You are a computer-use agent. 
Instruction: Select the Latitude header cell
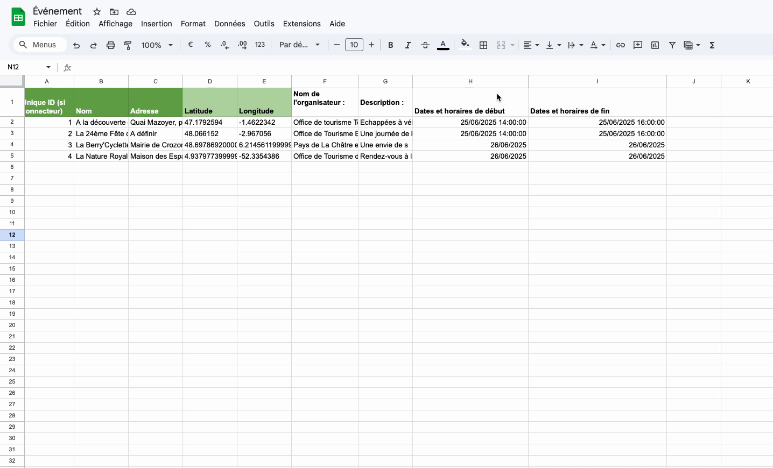210,102
